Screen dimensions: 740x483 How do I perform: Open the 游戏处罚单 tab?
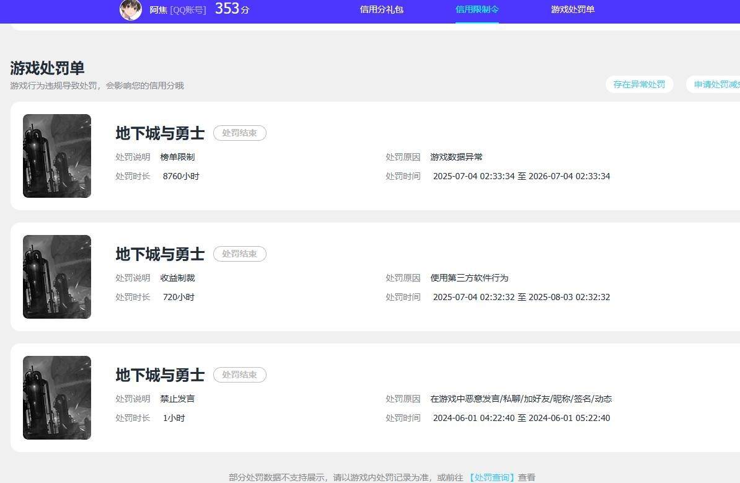(x=573, y=9)
